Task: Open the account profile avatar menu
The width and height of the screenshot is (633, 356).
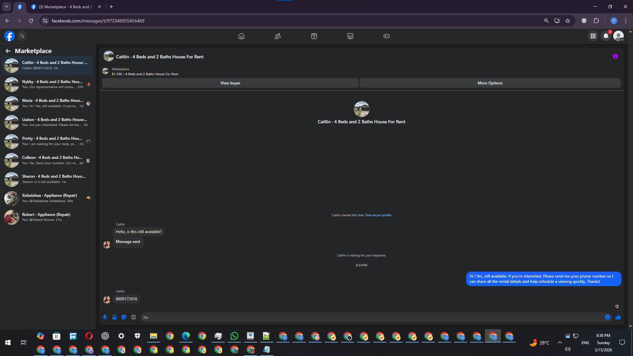Action: tap(618, 36)
